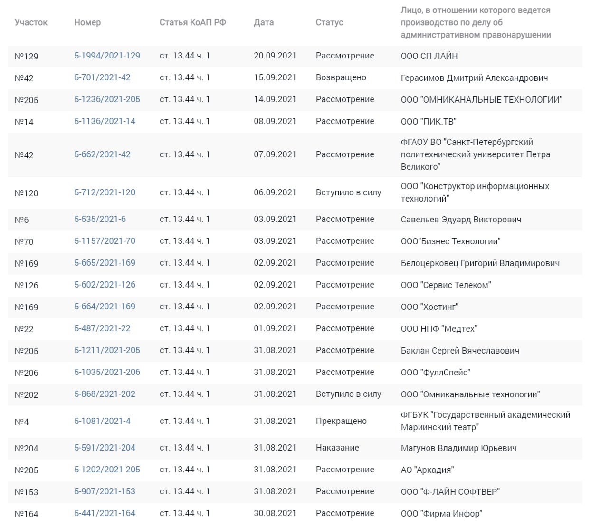
Task: Click district number №129
Action: pyautogui.click(x=26, y=57)
